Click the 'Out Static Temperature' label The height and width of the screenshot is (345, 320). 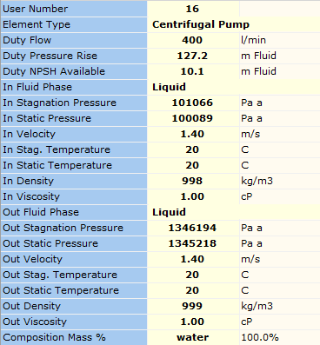tap(61, 290)
